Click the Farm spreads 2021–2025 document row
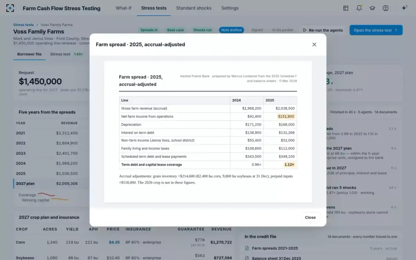Image resolution: width=416 pixels, height=260 pixels. click(321, 248)
